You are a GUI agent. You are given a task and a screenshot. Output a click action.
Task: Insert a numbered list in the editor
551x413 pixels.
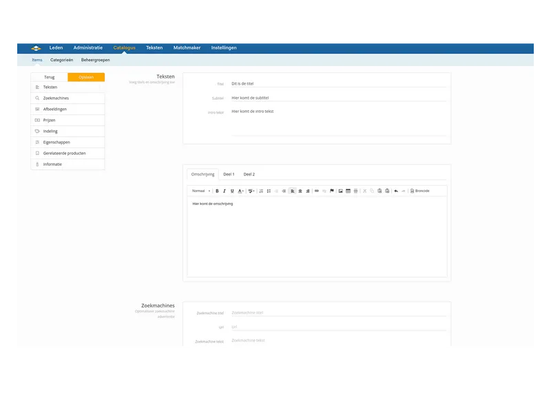click(x=261, y=191)
